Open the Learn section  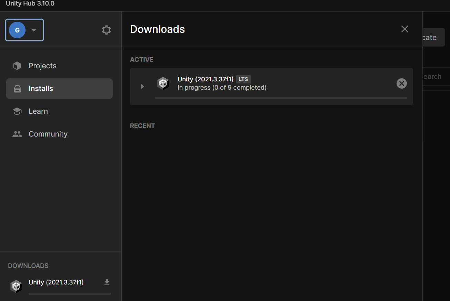tap(59, 111)
